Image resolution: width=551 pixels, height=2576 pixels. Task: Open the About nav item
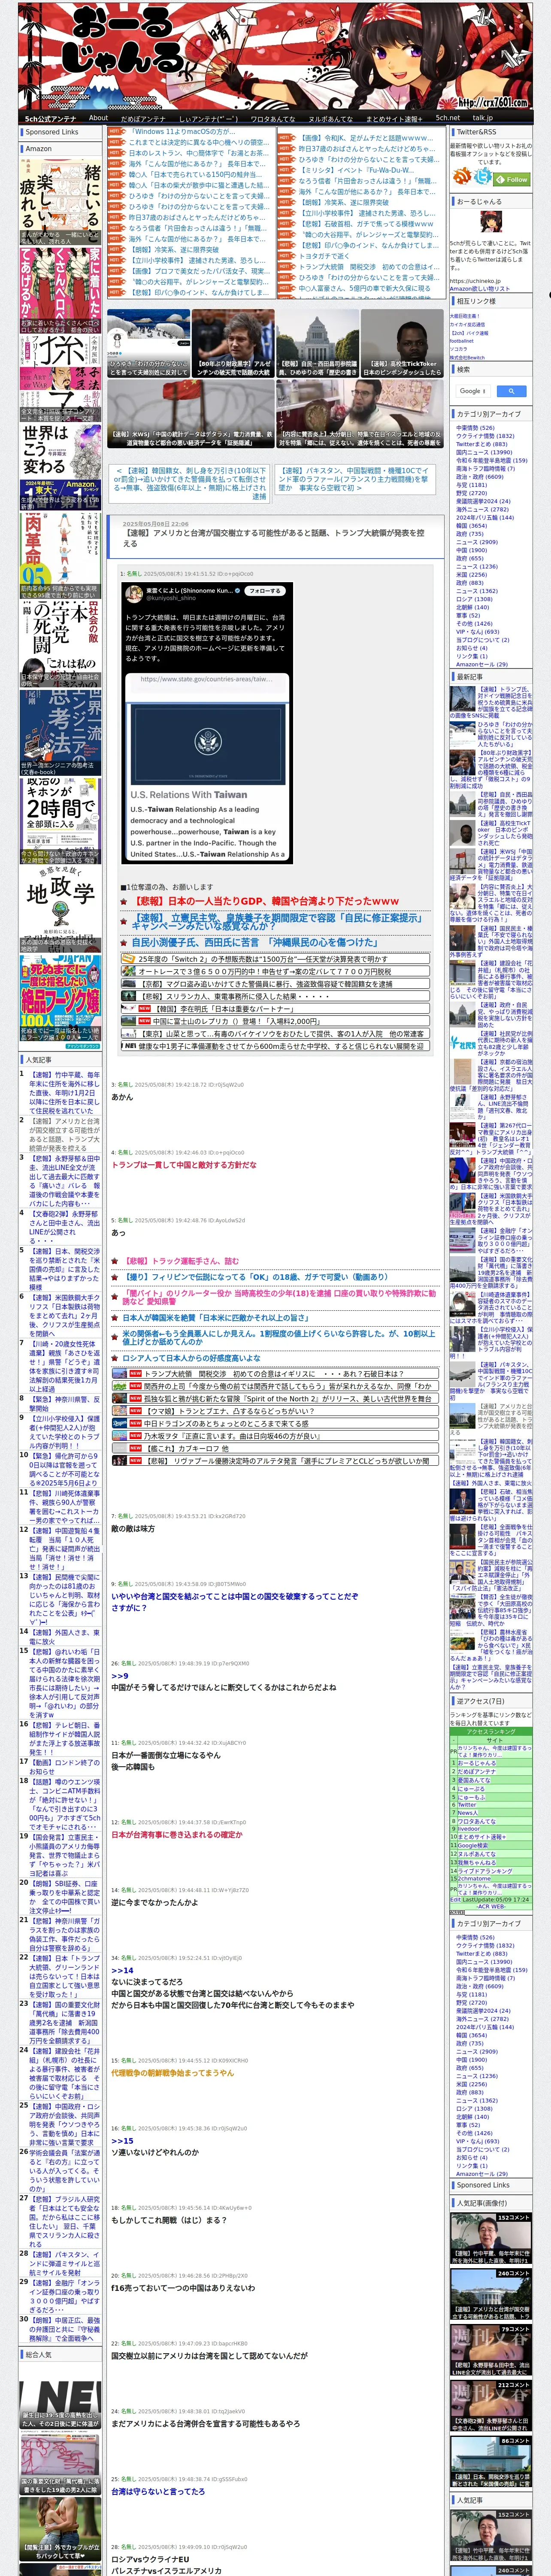click(98, 118)
